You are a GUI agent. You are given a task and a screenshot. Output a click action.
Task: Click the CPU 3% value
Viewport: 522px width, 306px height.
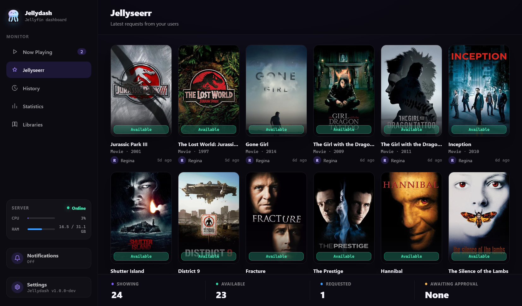pyautogui.click(x=83, y=218)
